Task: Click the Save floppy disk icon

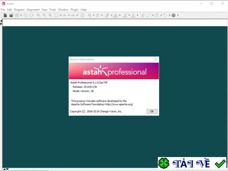Action: (17, 15)
